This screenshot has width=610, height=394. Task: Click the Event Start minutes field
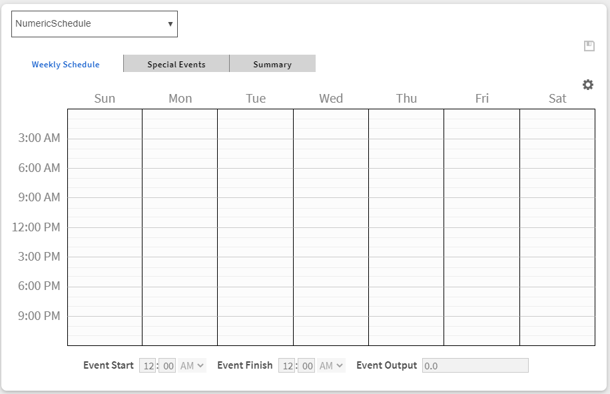168,365
